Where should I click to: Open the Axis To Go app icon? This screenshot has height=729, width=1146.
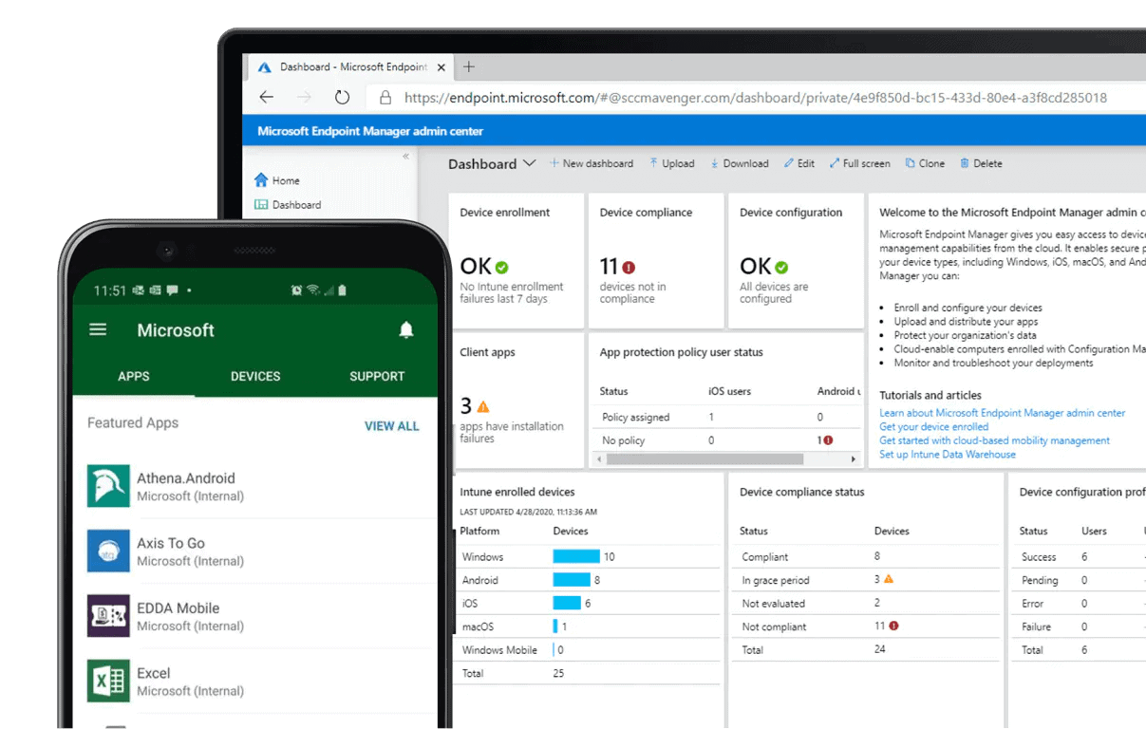click(108, 551)
